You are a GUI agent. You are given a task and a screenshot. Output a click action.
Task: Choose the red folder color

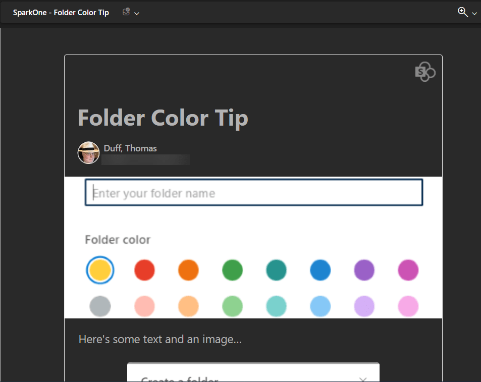pos(144,270)
